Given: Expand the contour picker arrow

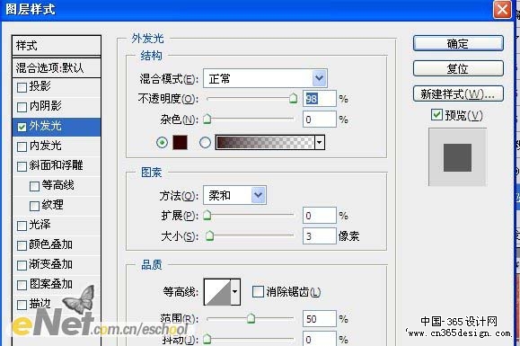Looking at the screenshot, I should 235,292.
